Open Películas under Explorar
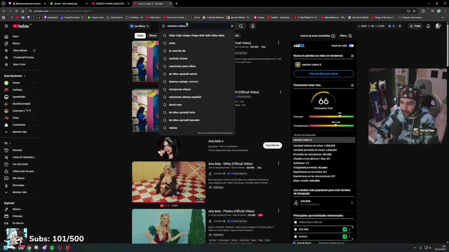The width and height of the screenshot is (449, 252). (20, 216)
